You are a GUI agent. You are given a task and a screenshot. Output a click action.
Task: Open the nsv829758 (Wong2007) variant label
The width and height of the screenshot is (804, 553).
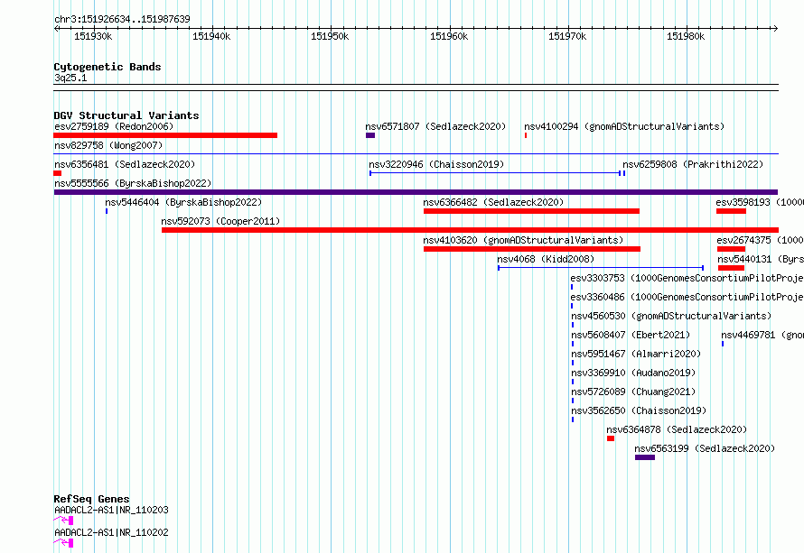pyautogui.click(x=108, y=145)
